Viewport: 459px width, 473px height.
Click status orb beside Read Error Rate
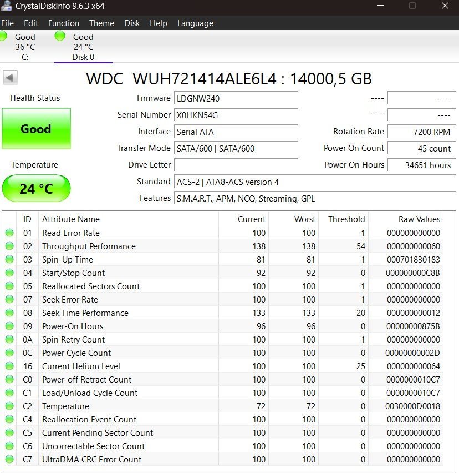(x=9, y=233)
